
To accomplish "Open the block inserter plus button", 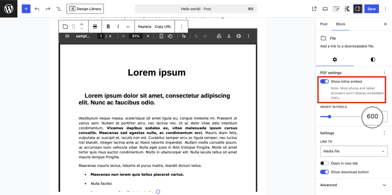I will coord(26,9).
